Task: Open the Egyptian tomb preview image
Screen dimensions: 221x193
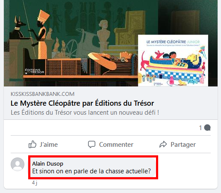Action: (x=111, y=43)
